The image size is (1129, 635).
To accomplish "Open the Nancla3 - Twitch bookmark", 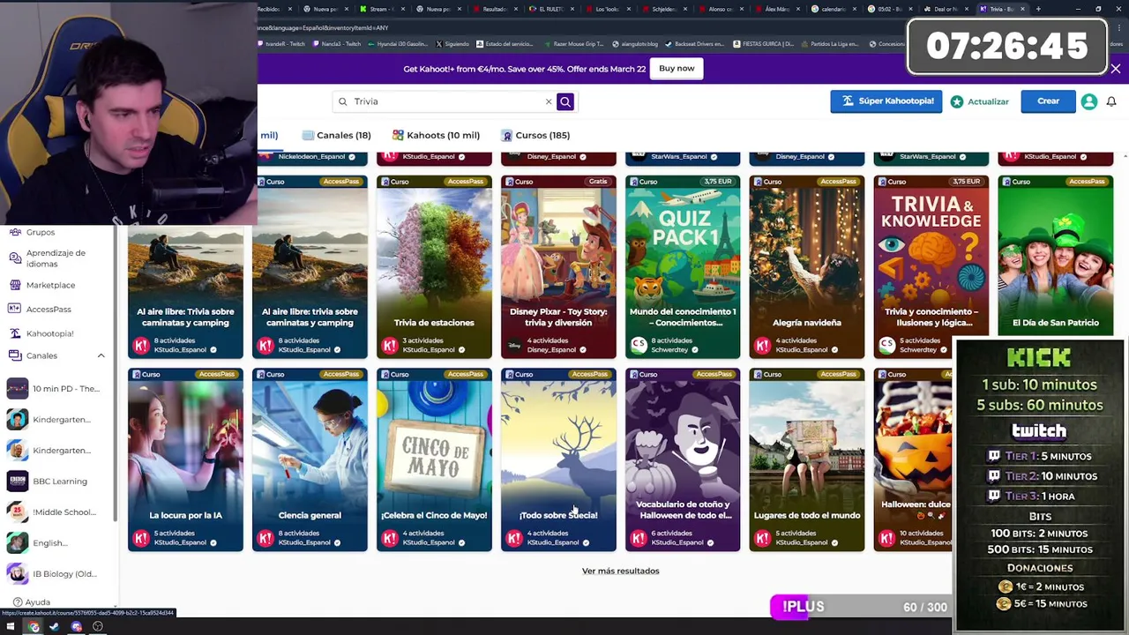I will pyautogui.click(x=337, y=43).
